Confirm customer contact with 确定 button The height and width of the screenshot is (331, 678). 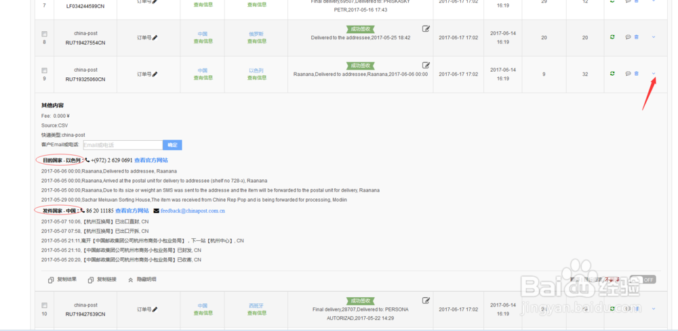click(x=172, y=145)
